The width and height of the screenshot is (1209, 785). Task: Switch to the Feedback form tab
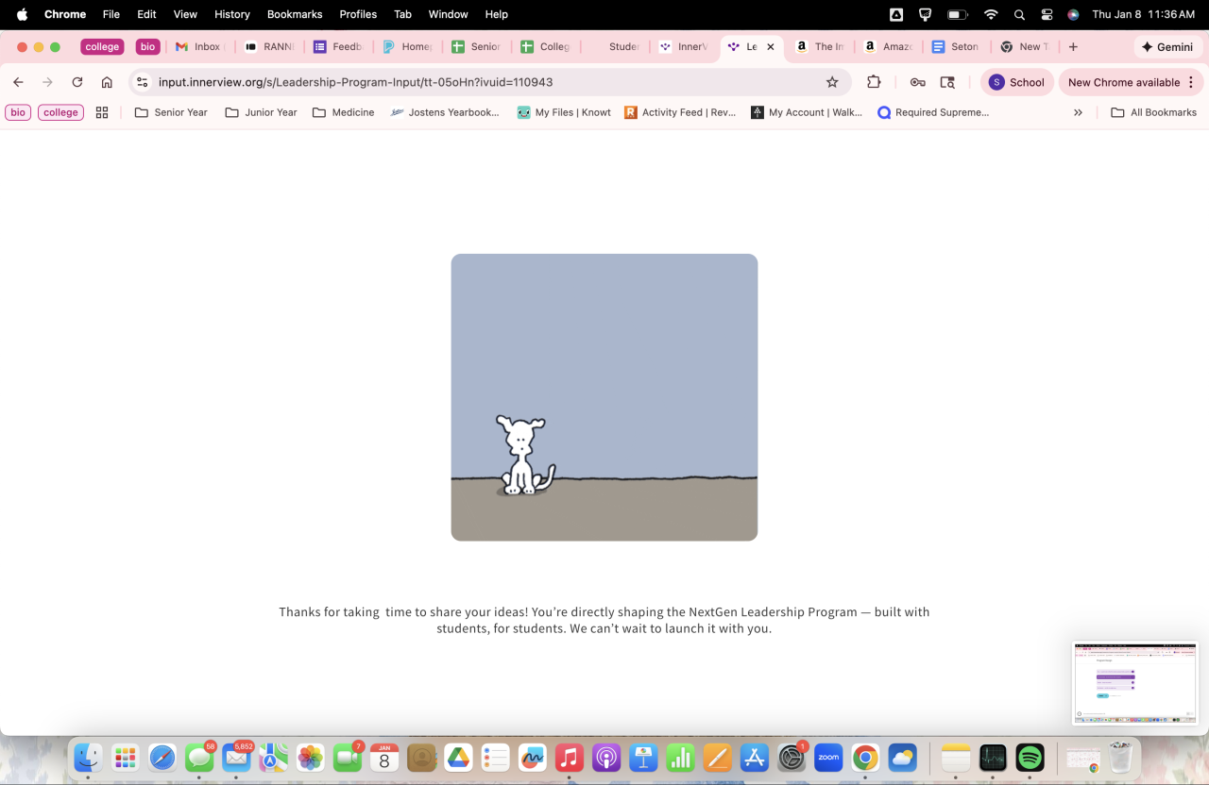[337, 46]
